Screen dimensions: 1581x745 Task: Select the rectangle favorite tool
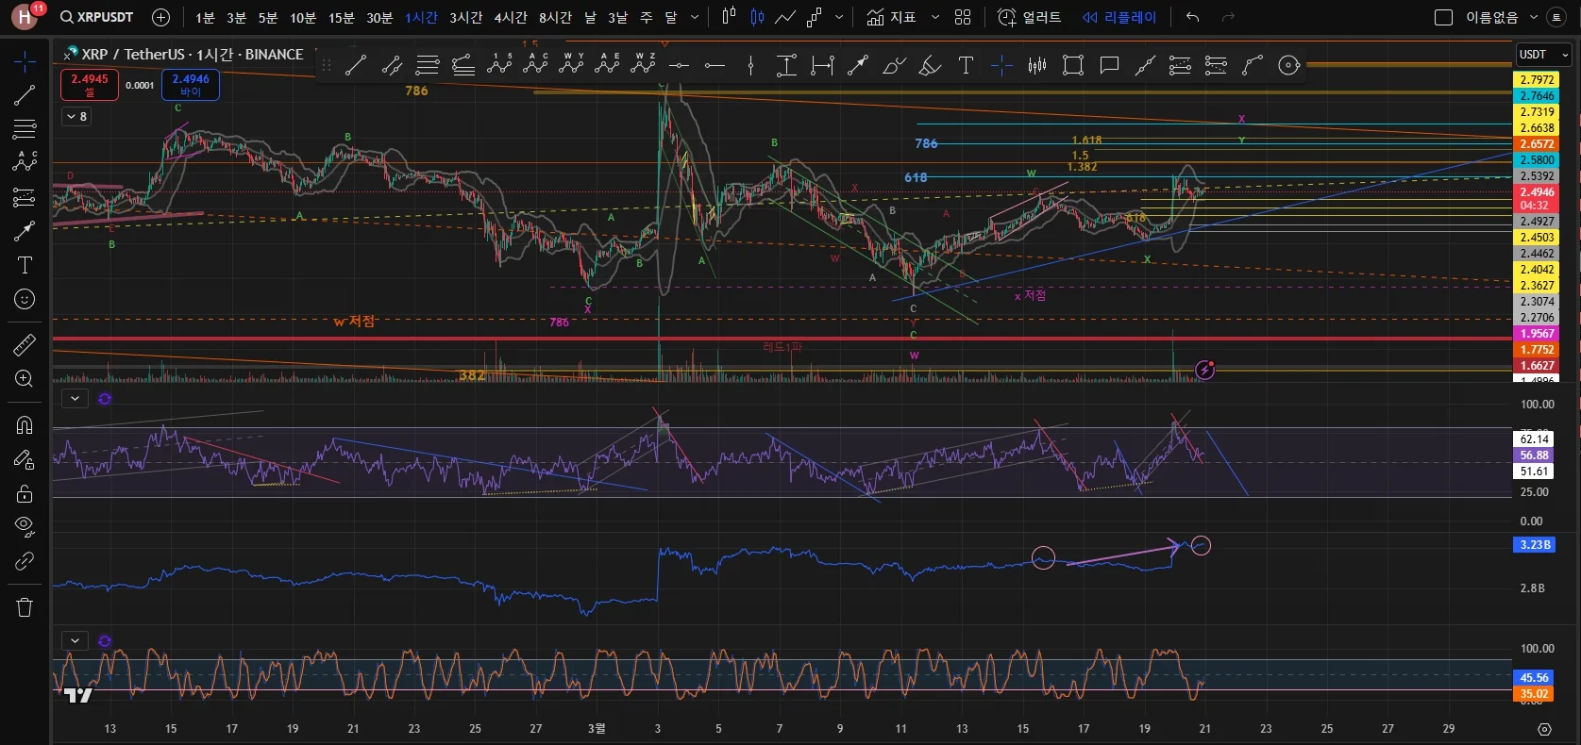point(1073,65)
